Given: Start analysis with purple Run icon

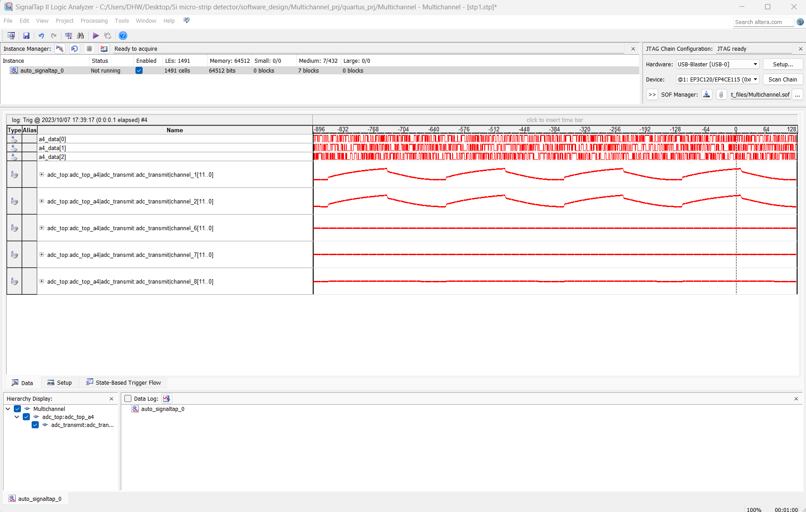Looking at the screenshot, I should [x=96, y=36].
